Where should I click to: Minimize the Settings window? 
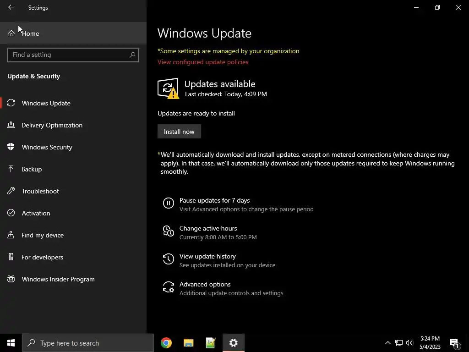click(x=416, y=7)
